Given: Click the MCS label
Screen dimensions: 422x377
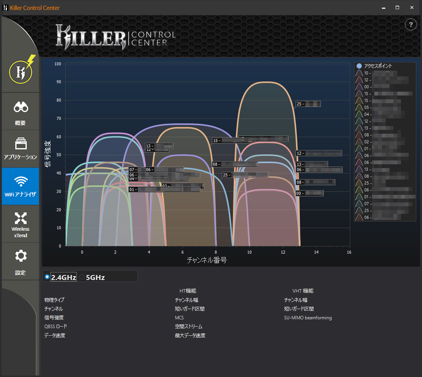Looking at the screenshot, I should 179,317.
